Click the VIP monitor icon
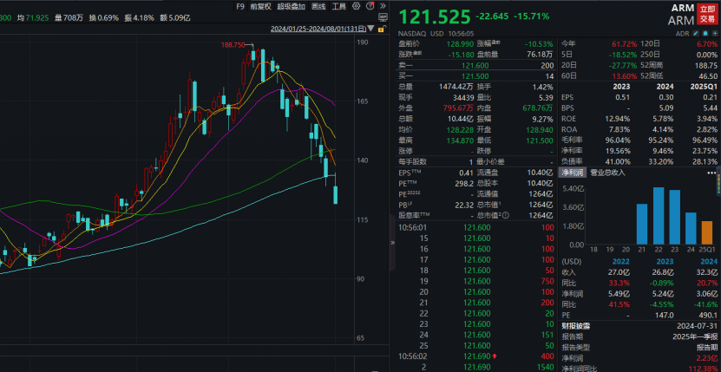Screen dimensions: 721x372 383,17
